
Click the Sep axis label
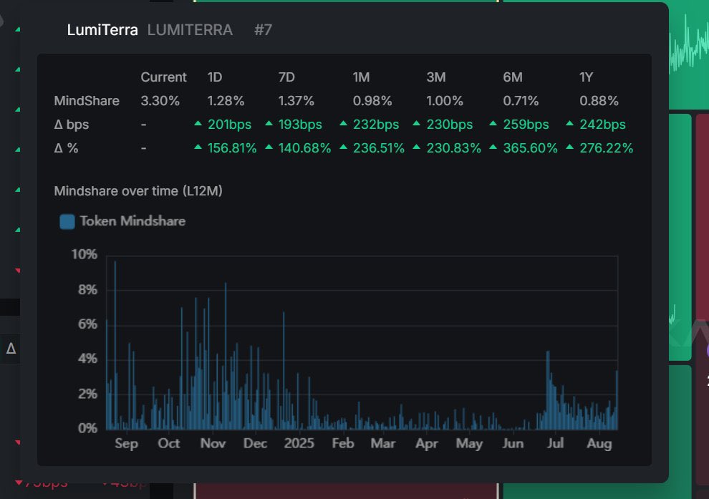(x=126, y=443)
